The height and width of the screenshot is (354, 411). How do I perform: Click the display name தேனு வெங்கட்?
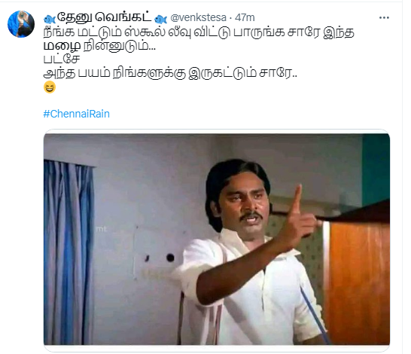click(105, 17)
